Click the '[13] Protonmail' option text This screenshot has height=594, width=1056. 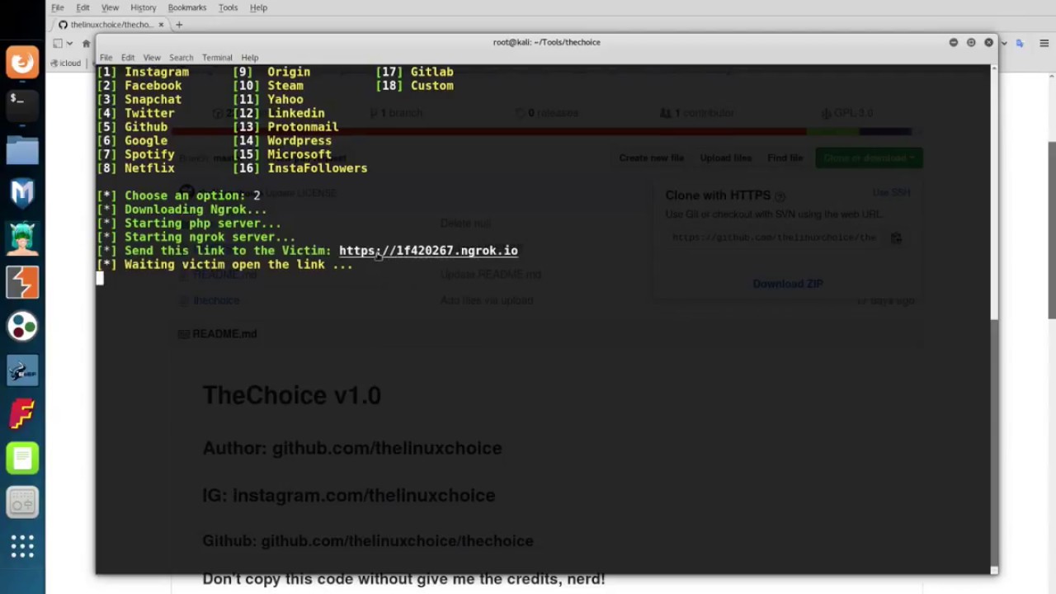click(x=285, y=127)
